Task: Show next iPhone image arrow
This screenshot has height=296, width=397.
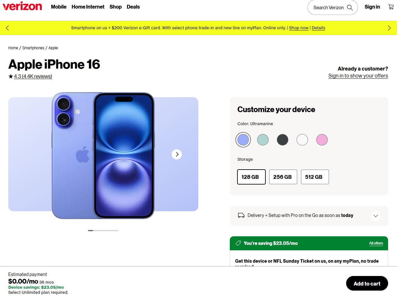Action: (177, 154)
